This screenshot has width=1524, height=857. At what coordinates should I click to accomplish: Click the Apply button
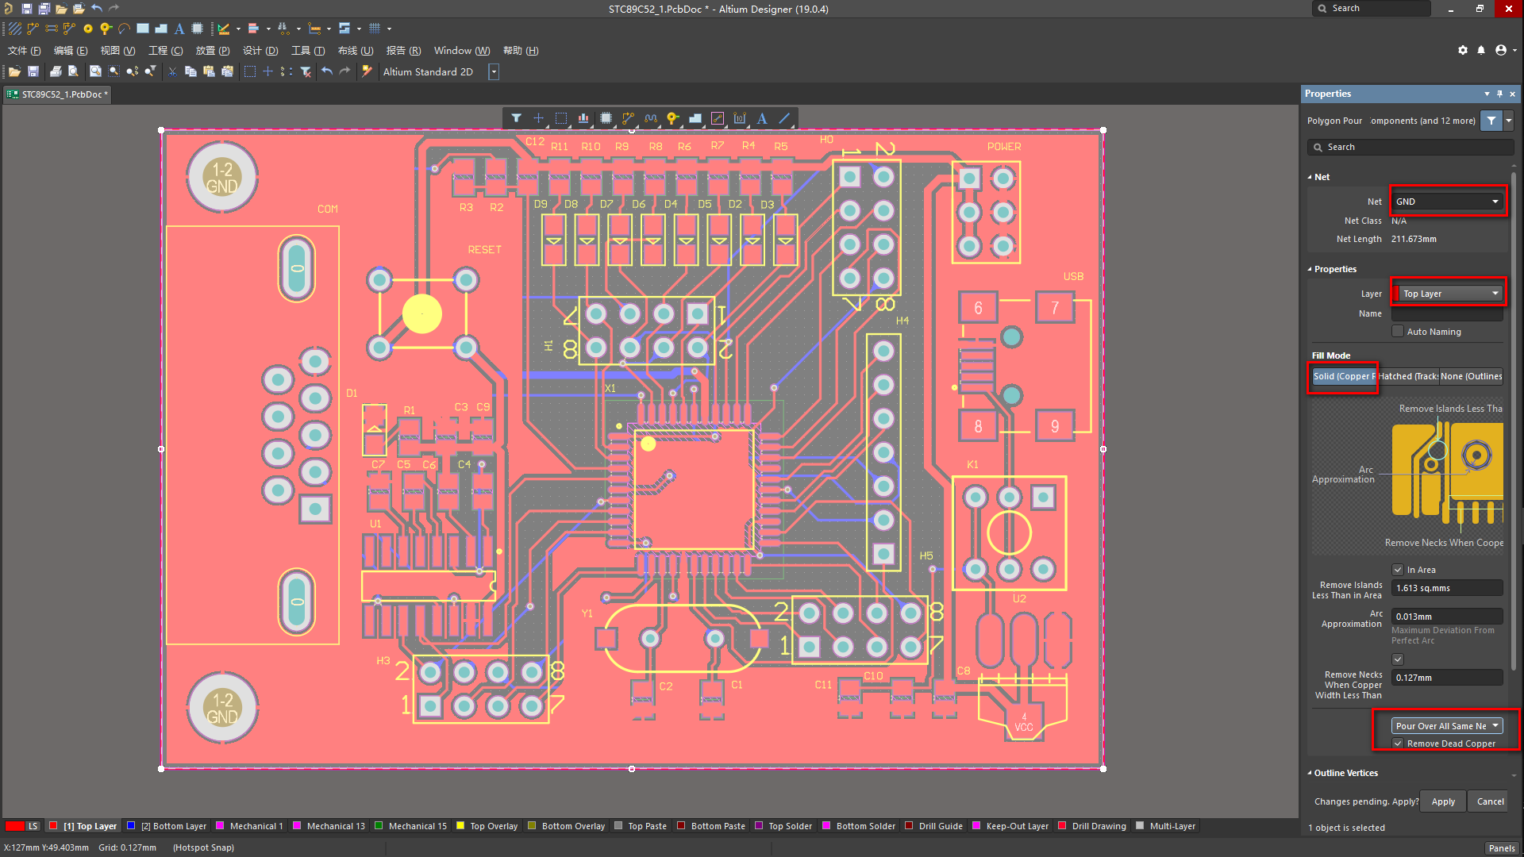point(1442,801)
